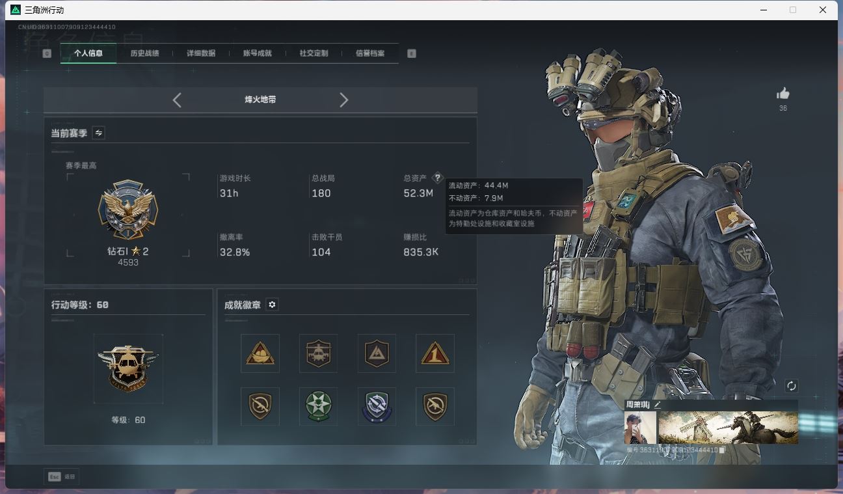Image resolution: width=843 pixels, height=494 pixels.
Task: Click the rotate character refresh icon
Action: [791, 386]
